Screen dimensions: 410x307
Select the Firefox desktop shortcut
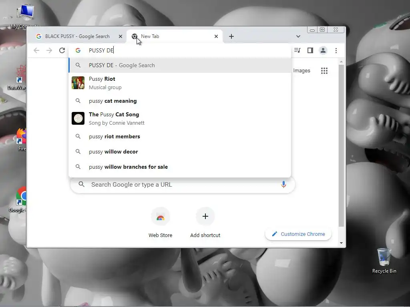[x=21, y=140]
